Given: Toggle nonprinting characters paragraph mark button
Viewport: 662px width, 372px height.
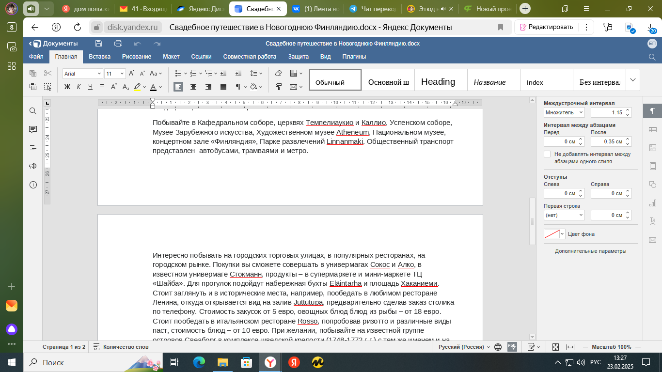Looking at the screenshot, I should [x=238, y=87].
